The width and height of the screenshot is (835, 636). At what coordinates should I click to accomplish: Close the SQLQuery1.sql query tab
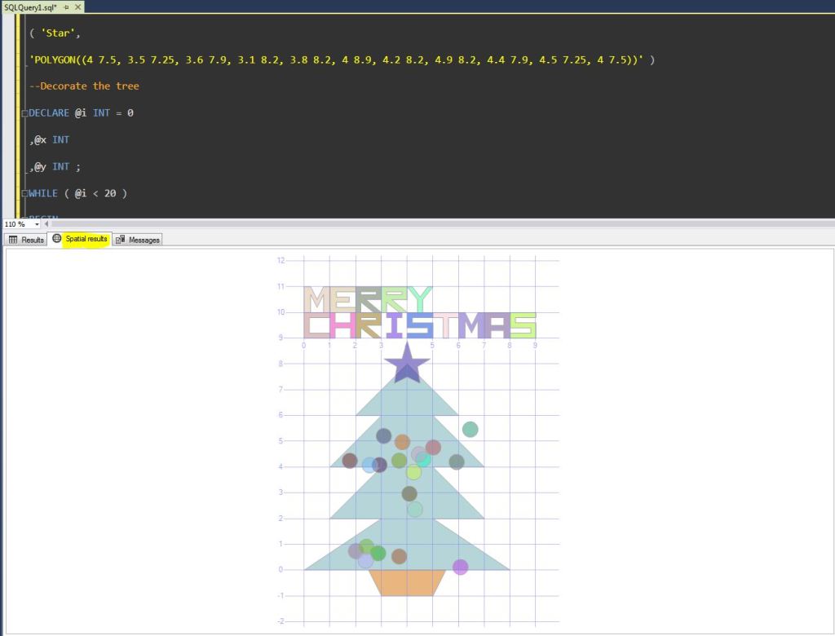[x=77, y=7]
